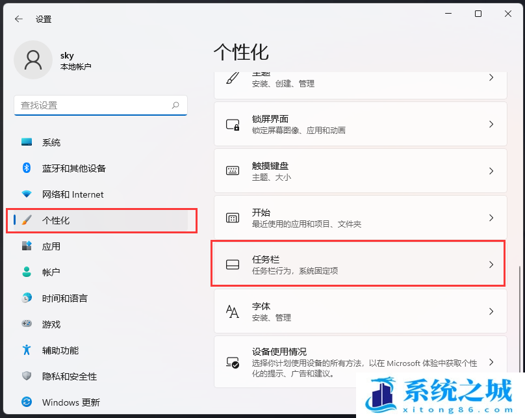
Task: Click the 锁屏界面 lock screen icon
Action: [x=233, y=124]
